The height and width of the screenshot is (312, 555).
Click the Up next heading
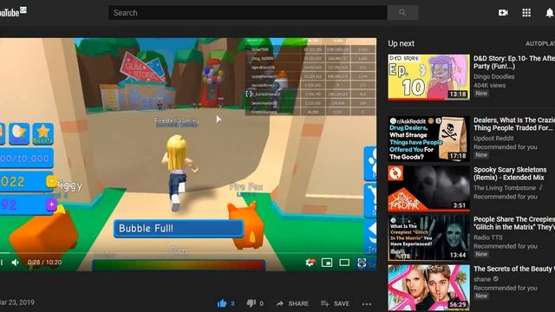(x=401, y=43)
